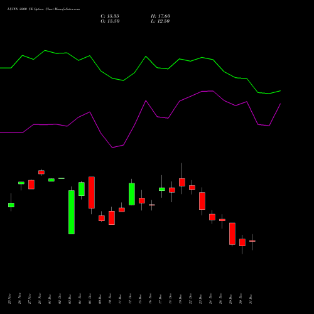Click the open value O: 15.50

[x=110, y=21]
